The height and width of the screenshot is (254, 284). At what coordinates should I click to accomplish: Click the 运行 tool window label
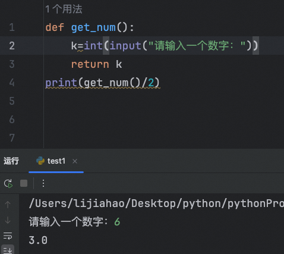point(11,161)
